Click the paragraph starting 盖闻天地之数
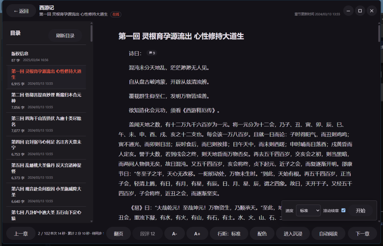This screenshot has width=383, height=246. pyautogui.click(x=235, y=159)
